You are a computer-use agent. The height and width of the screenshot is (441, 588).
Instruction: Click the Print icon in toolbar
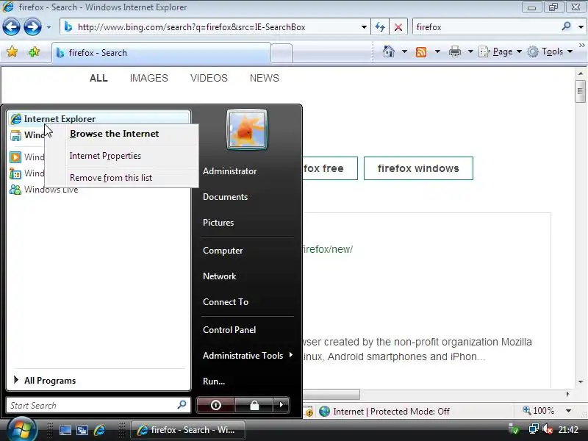[x=454, y=51]
